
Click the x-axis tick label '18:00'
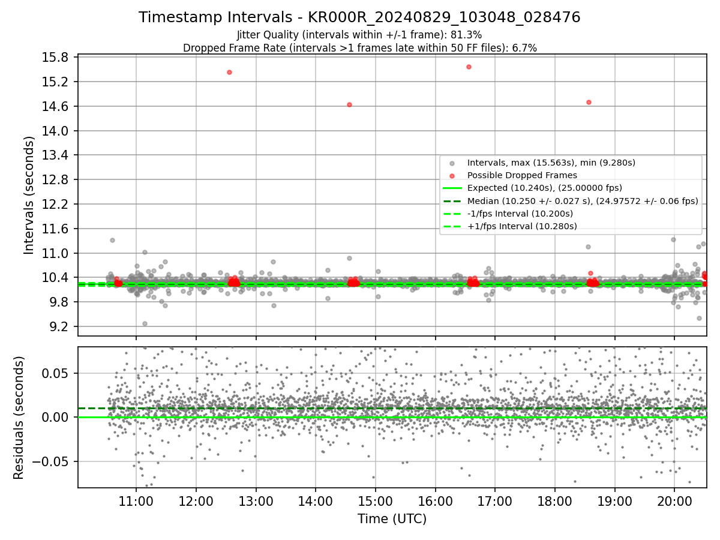[x=554, y=502]
